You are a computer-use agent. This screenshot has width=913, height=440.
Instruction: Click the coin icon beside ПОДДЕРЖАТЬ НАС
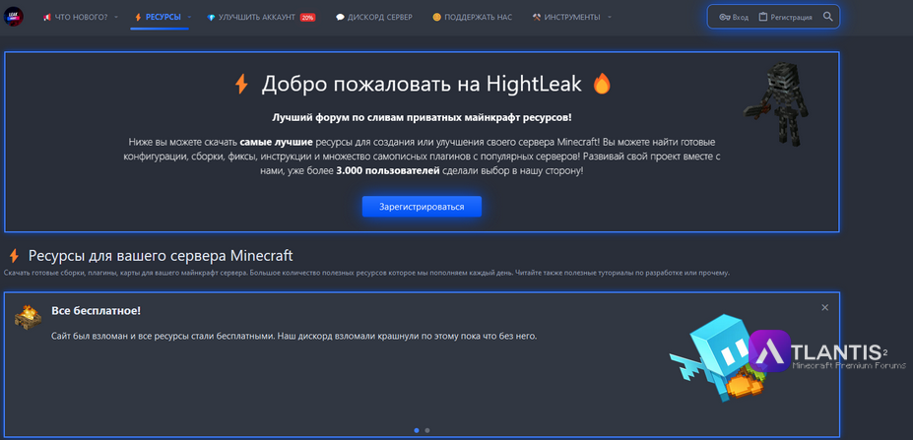click(436, 18)
